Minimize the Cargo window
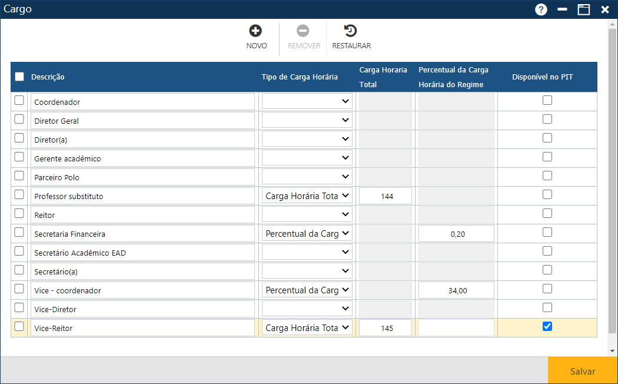 pos(562,9)
